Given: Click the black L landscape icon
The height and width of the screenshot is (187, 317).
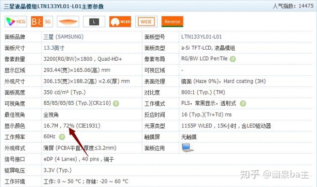Looking at the screenshot, I should click(x=94, y=22).
